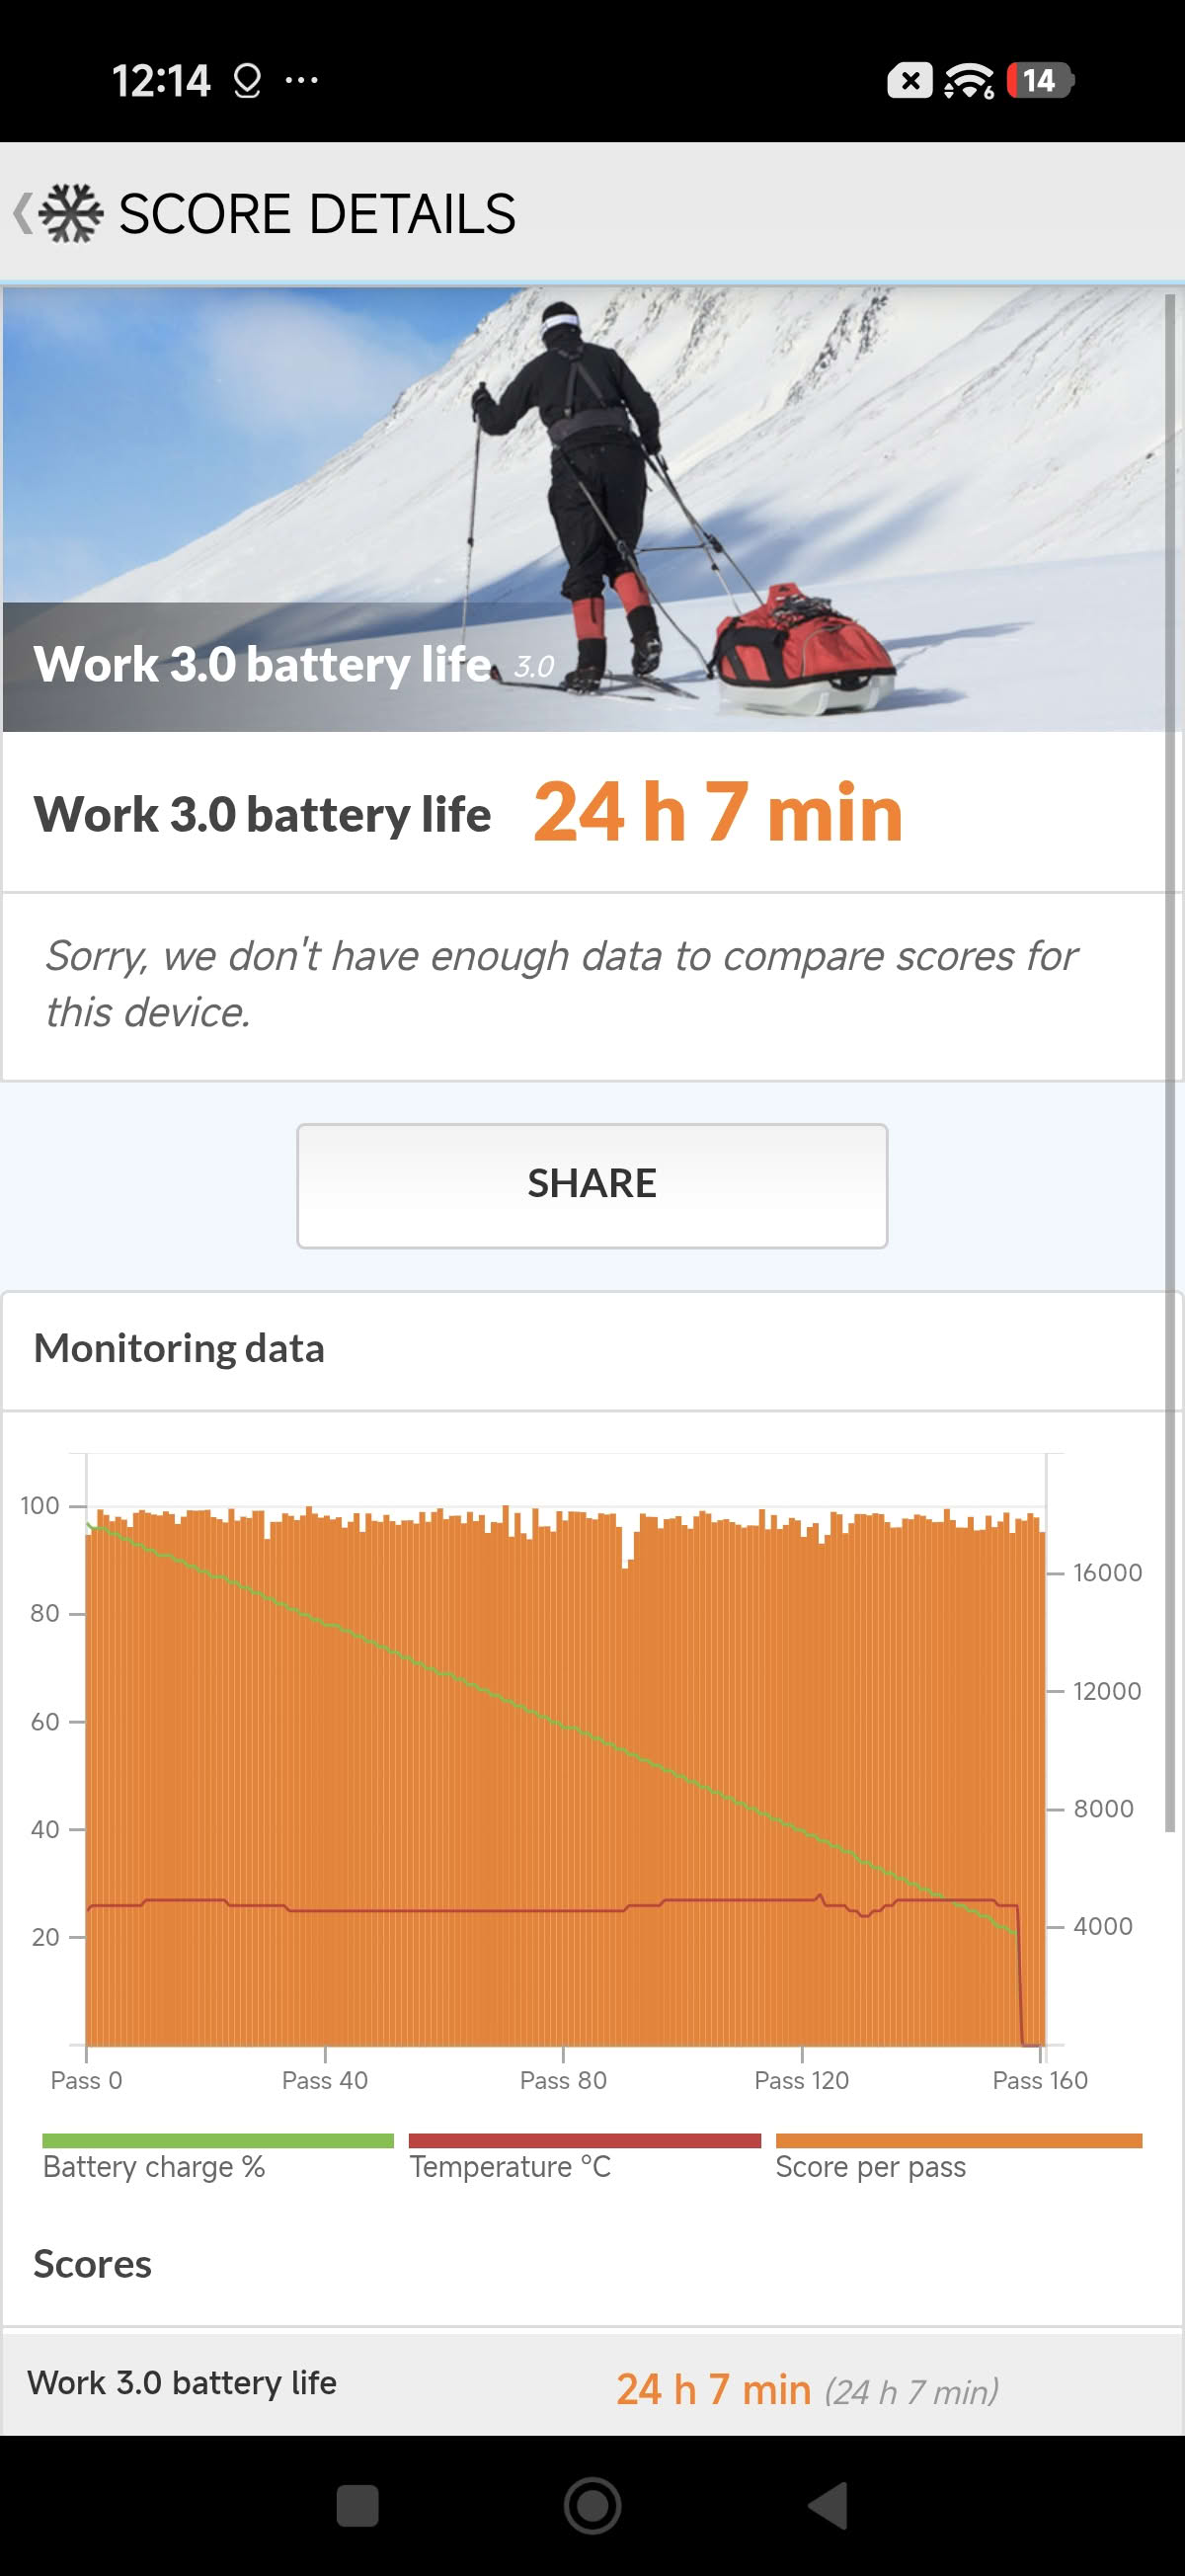Click the vertical scrollbar on right edge

(x=1170, y=1060)
